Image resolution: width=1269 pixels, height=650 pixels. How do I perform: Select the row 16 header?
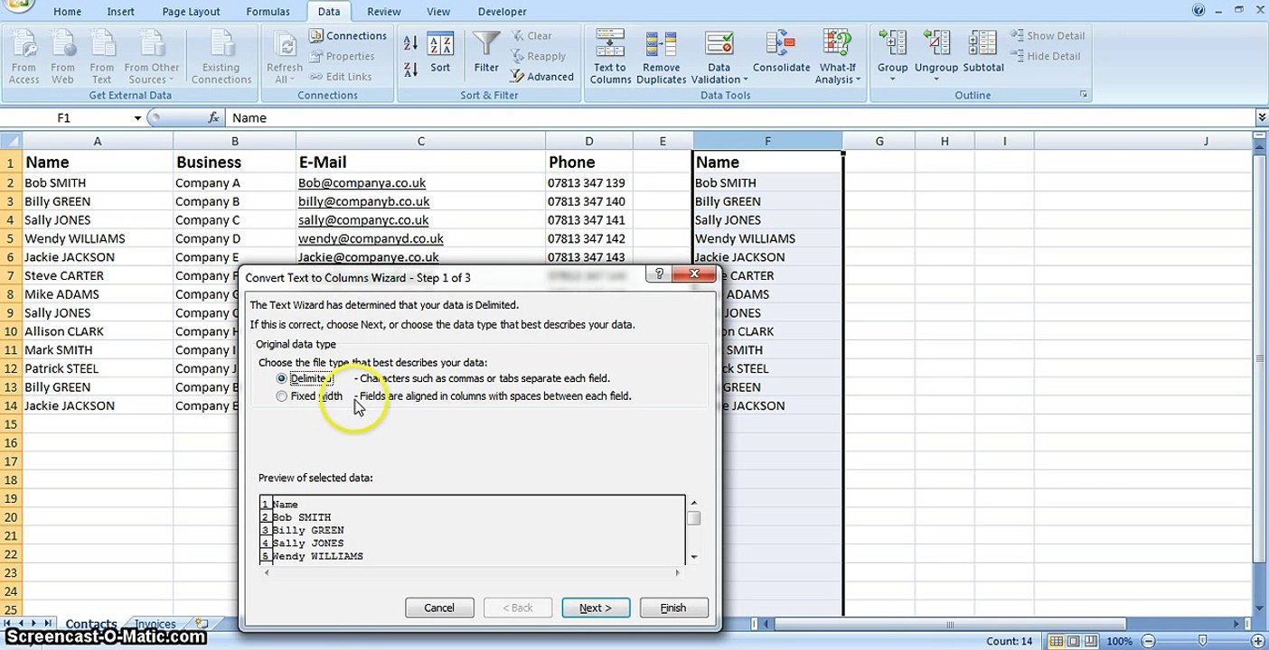click(11, 442)
